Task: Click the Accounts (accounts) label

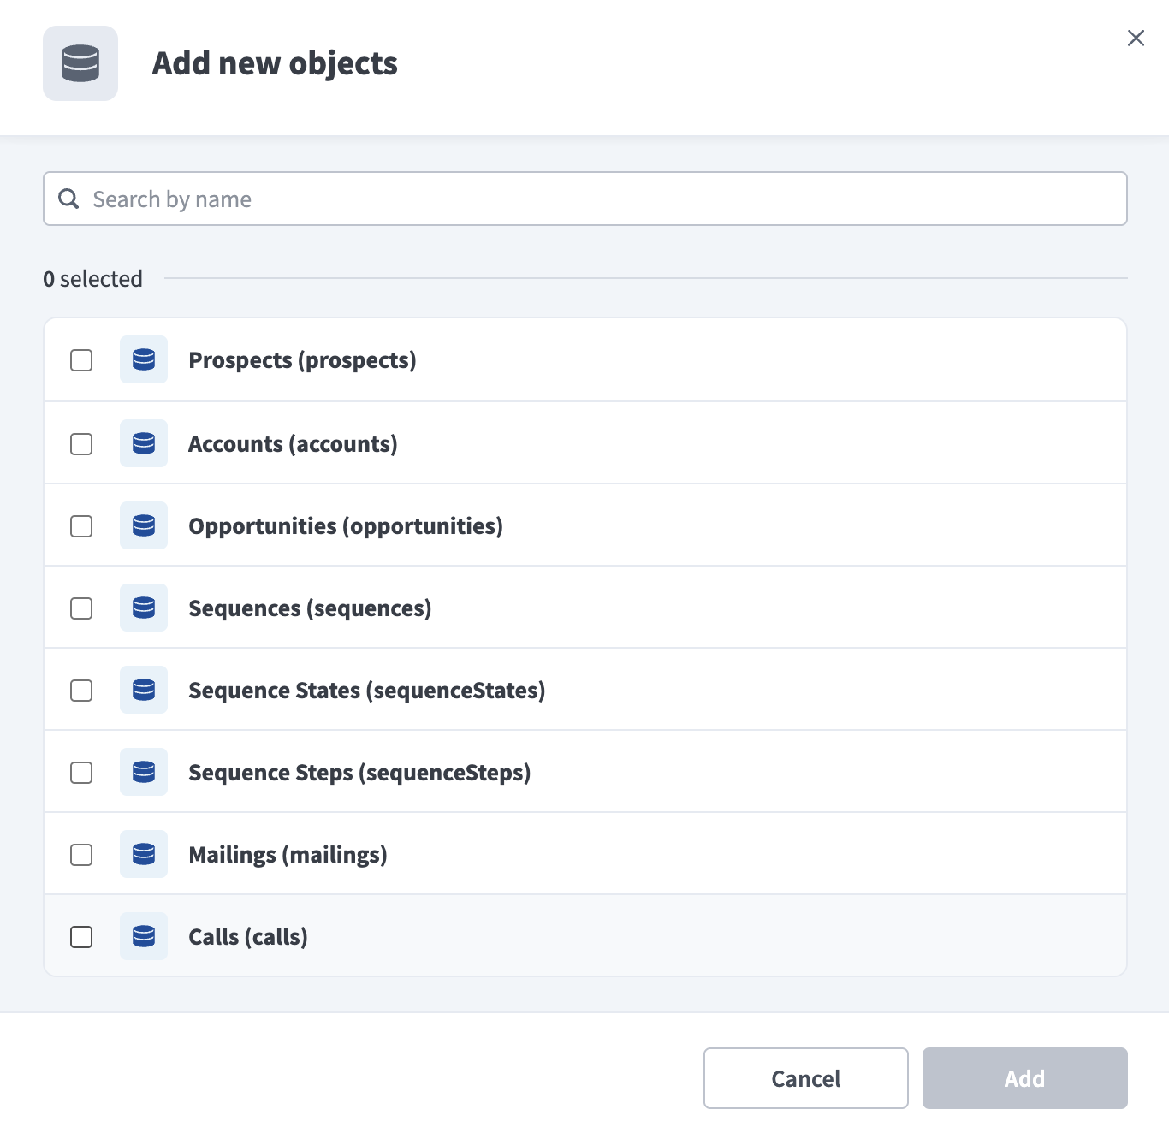Action: (x=293, y=444)
